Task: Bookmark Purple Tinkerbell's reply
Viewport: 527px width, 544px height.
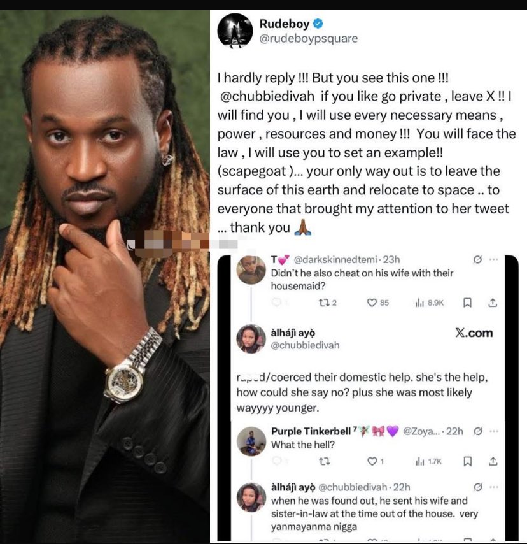Action: pyautogui.click(x=467, y=461)
